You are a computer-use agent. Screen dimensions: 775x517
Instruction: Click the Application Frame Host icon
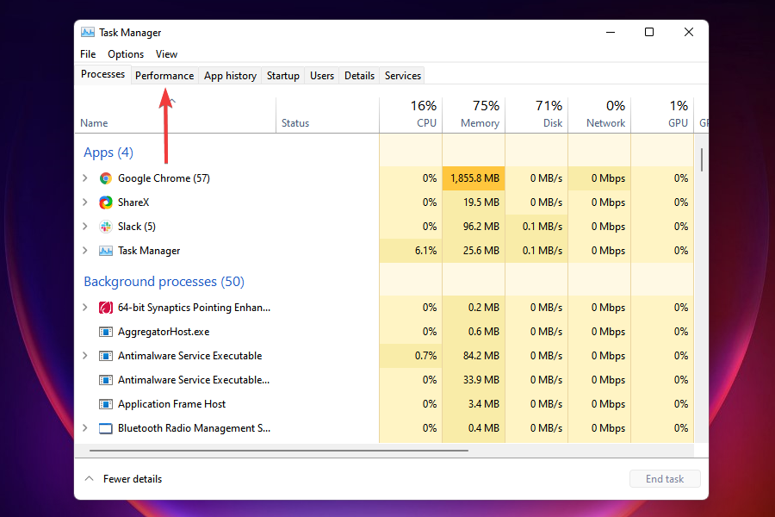pyautogui.click(x=105, y=404)
